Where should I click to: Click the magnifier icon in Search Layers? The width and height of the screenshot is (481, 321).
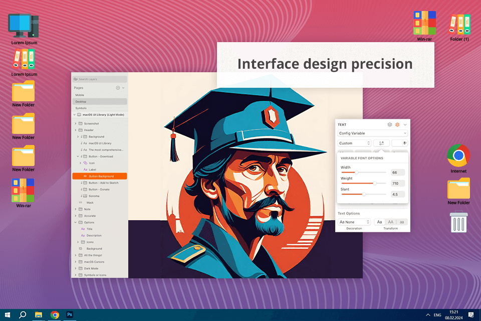(x=75, y=79)
